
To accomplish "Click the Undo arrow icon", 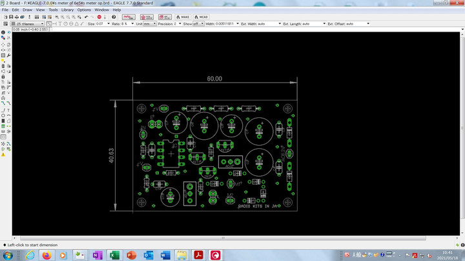I will [x=87, y=17].
